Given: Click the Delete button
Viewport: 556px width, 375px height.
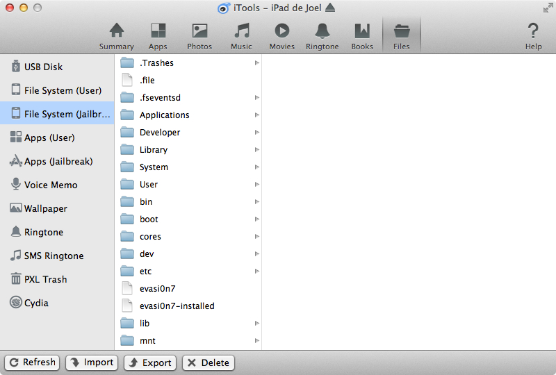Looking at the screenshot, I should click(208, 362).
